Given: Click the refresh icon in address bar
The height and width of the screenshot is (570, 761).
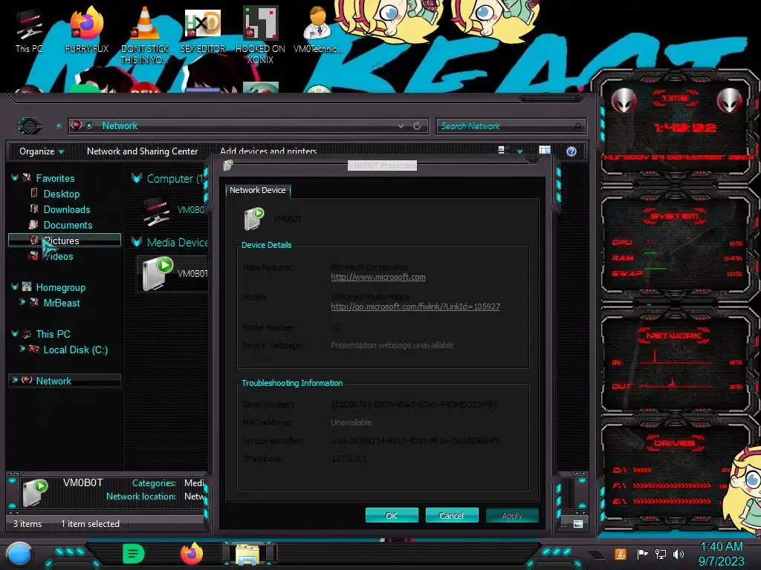Looking at the screenshot, I should [417, 126].
